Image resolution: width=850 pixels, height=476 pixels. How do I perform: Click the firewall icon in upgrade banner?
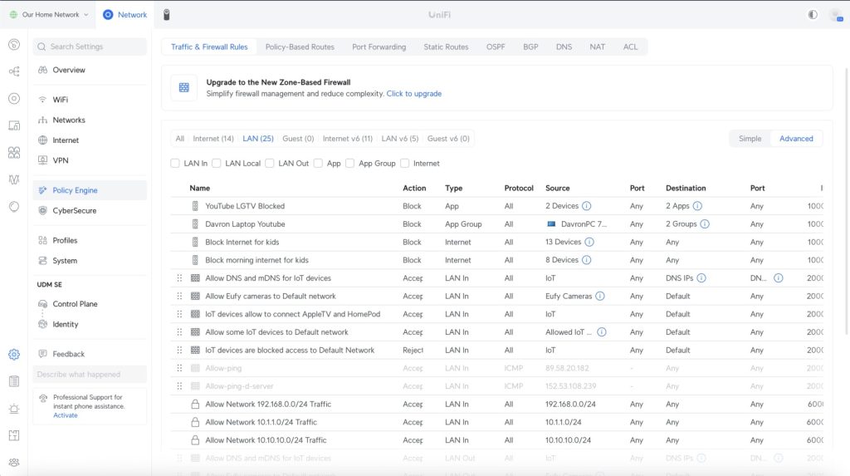pyautogui.click(x=184, y=88)
